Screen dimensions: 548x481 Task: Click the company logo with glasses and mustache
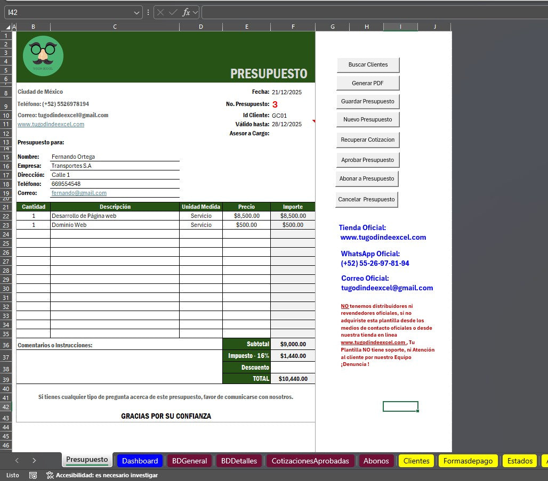coord(42,56)
